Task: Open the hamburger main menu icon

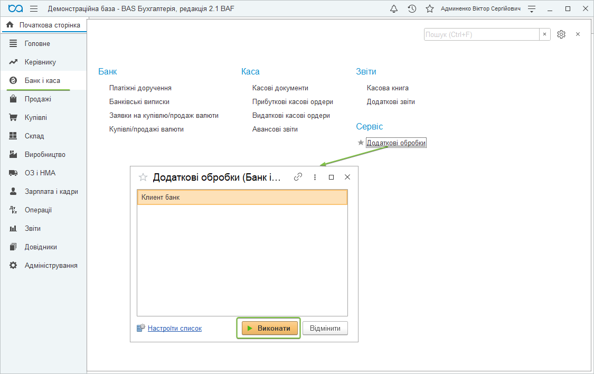Action: 34,9
